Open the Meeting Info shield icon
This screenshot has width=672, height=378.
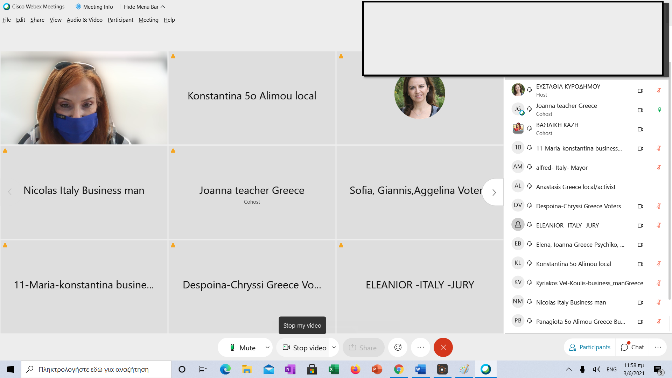78,7
